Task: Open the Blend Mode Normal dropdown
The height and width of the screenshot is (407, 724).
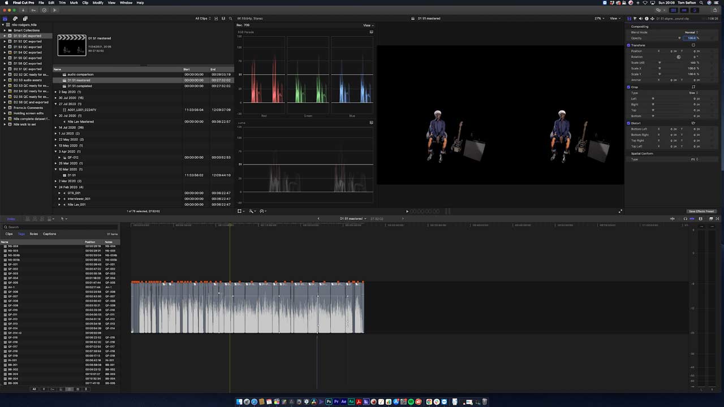Action: tap(691, 32)
